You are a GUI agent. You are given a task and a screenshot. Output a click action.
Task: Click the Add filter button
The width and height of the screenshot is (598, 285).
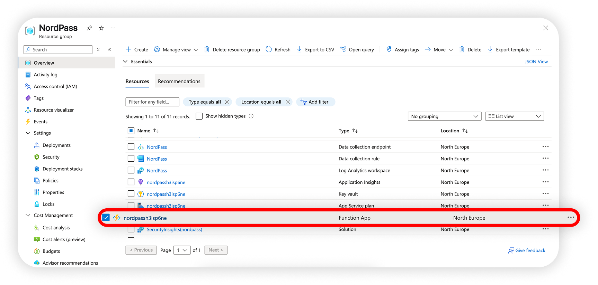(315, 102)
